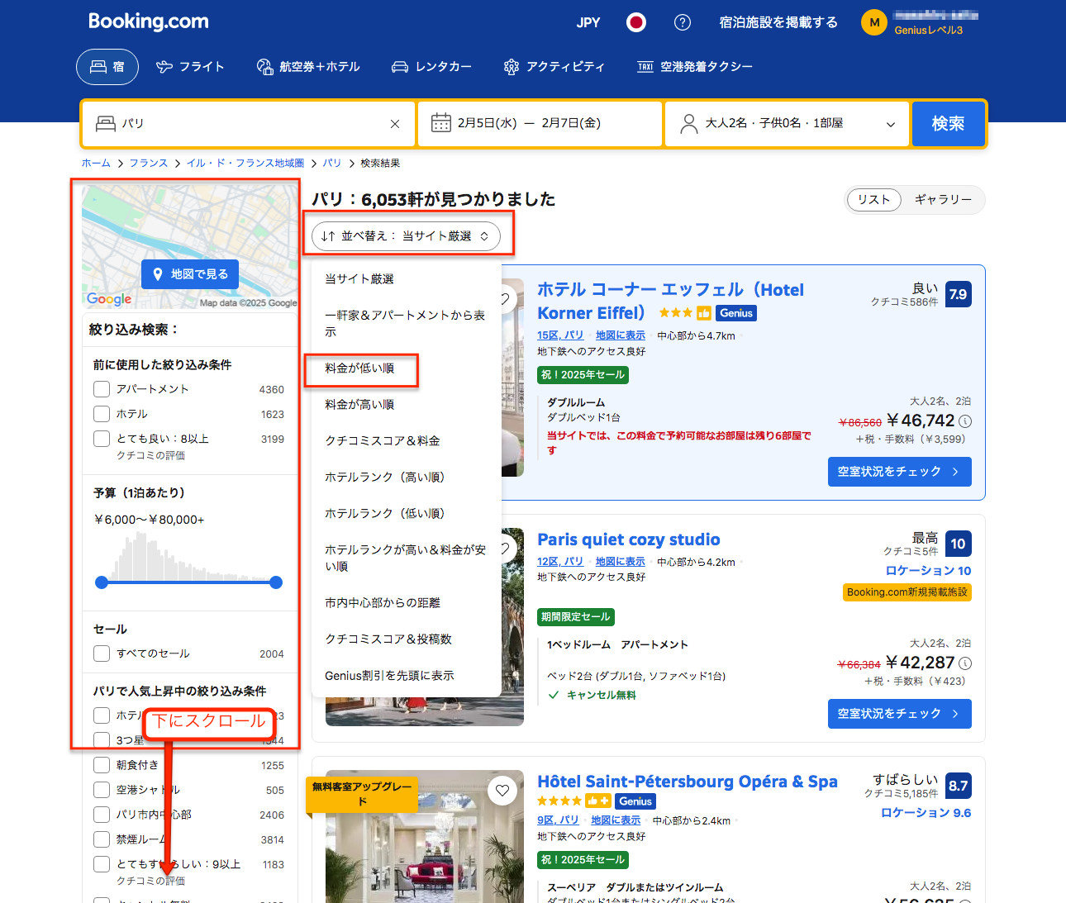Switch to ギャラリー view
The height and width of the screenshot is (903, 1066).
click(943, 199)
